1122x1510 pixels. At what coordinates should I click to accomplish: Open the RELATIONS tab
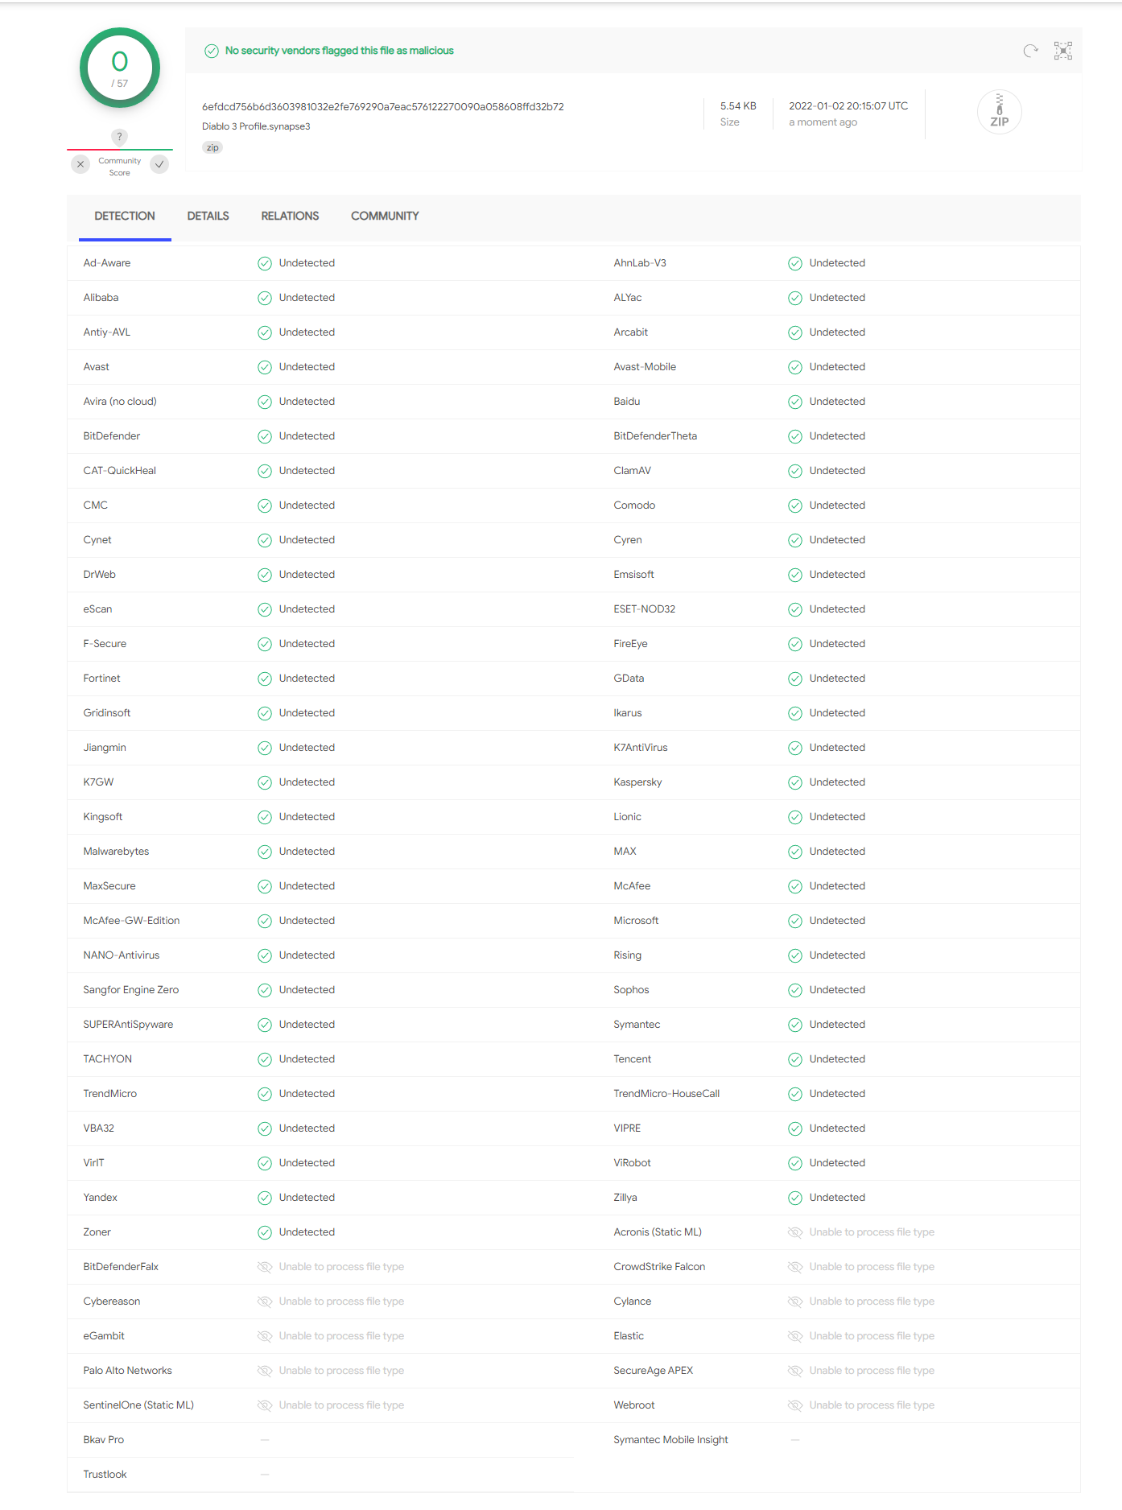(290, 216)
